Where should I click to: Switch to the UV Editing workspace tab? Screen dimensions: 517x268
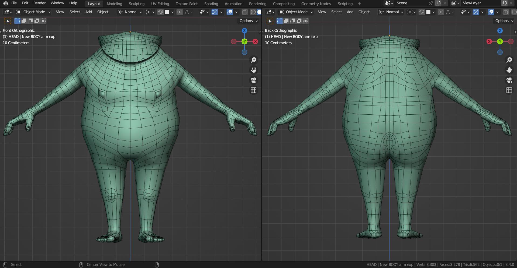160,4
